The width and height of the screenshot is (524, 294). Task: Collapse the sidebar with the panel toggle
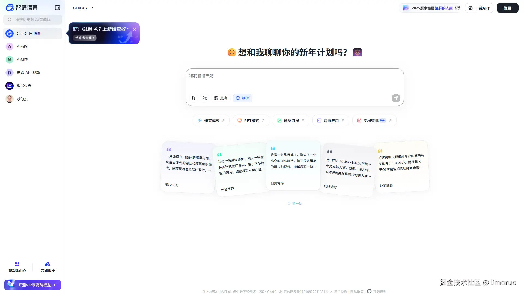[x=58, y=8]
